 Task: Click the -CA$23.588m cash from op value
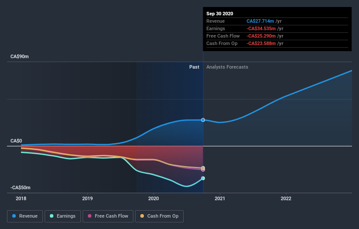[x=261, y=43]
